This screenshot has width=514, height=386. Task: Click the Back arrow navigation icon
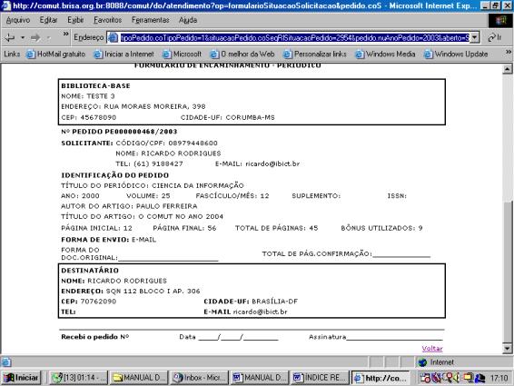(9, 38)
